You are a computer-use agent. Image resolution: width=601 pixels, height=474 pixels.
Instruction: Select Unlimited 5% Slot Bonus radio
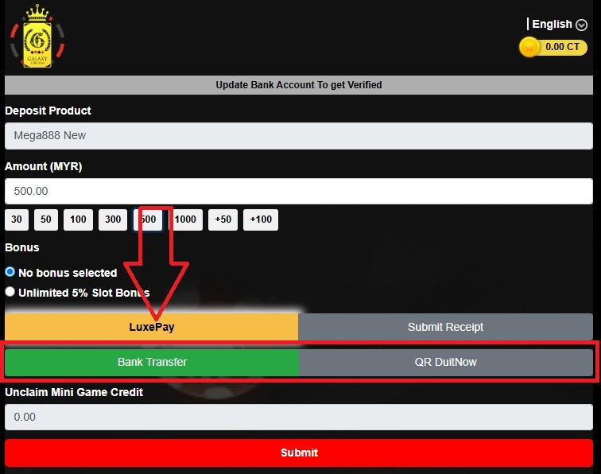pos(10,292)
